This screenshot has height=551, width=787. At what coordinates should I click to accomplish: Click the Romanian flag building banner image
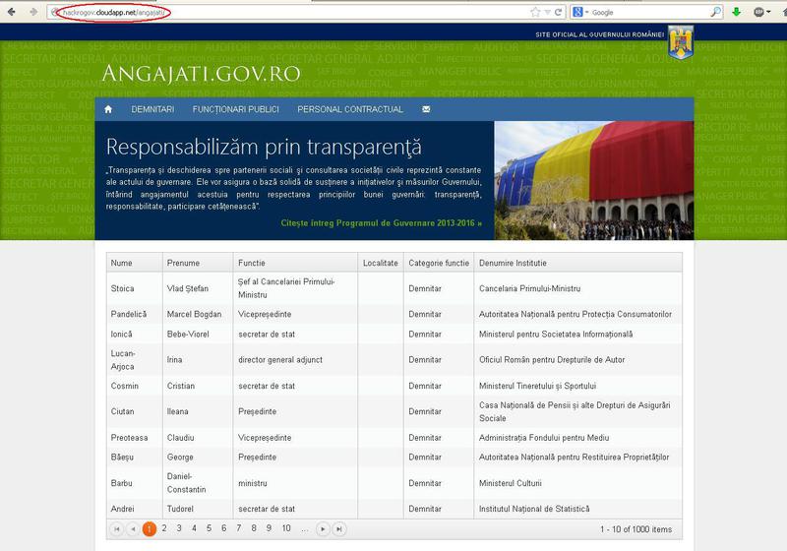pyautogui.click(x=594, y=180)
